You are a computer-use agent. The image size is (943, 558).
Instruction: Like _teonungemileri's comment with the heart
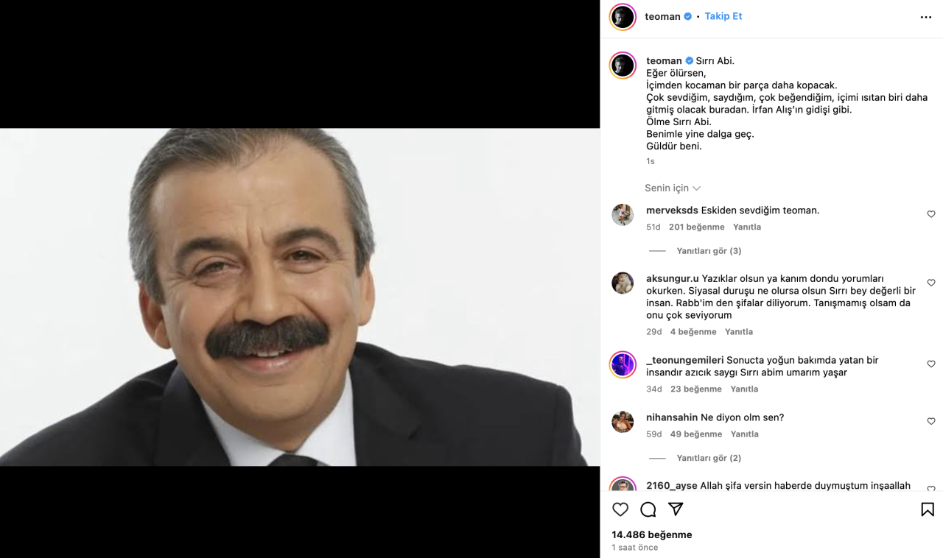931,364
